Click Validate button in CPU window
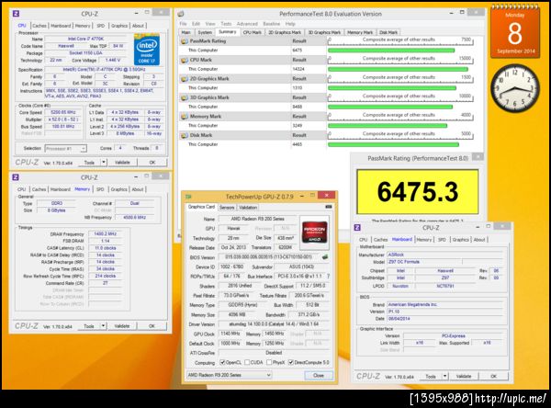The width and height of the screenshot is (551, 408). 122,163
